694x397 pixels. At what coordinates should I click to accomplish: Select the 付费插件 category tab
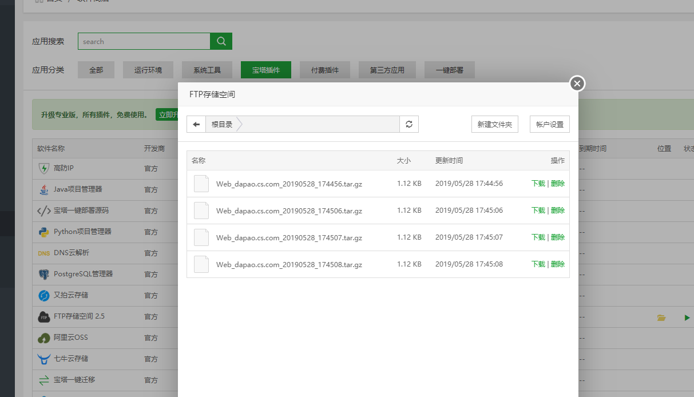(x=325, y=70)
